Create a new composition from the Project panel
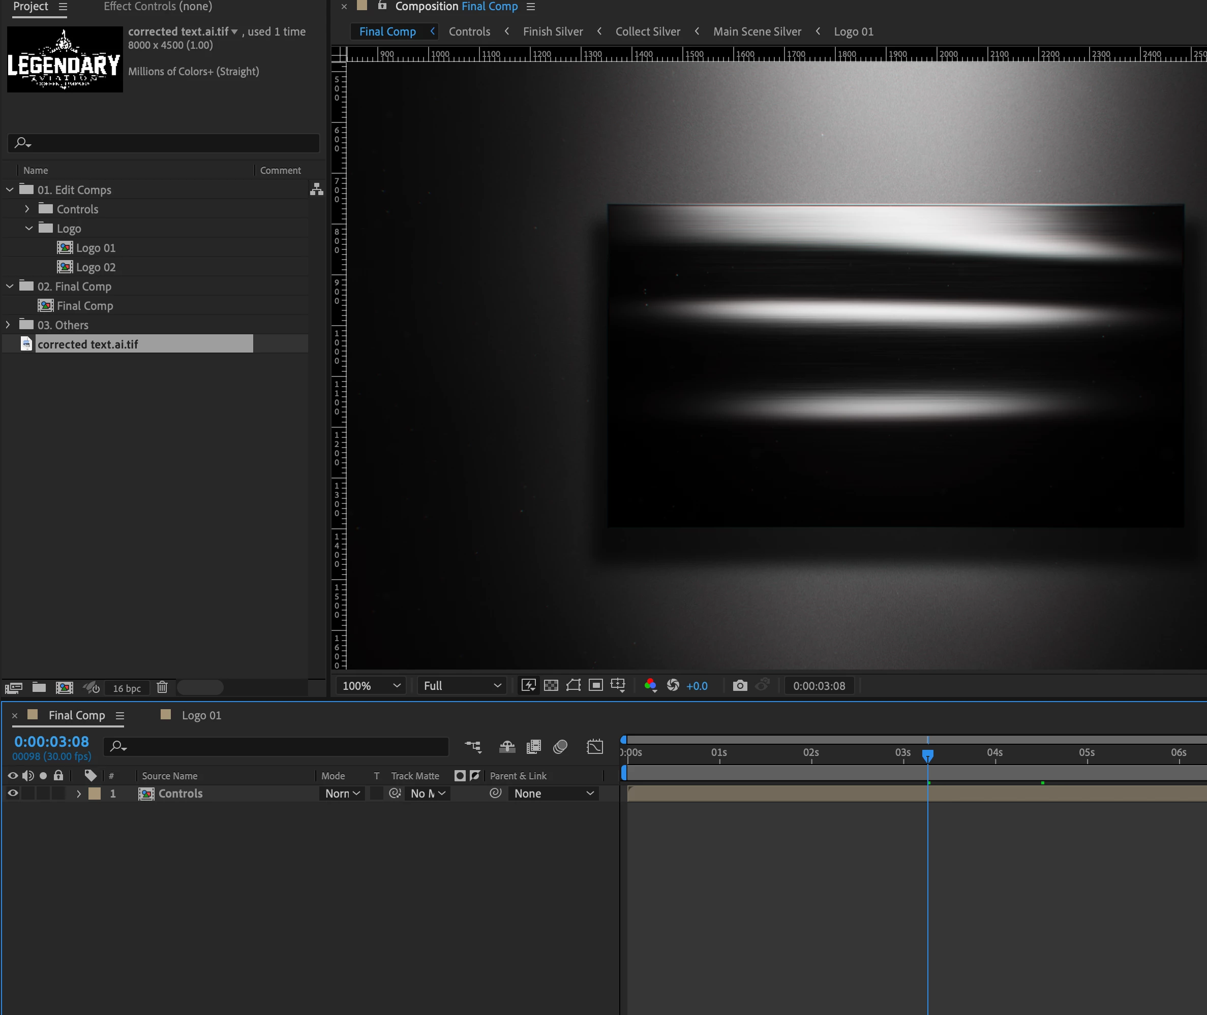Image resolution: width=1207 pixels, height=1015 pixels. [64, 688]
